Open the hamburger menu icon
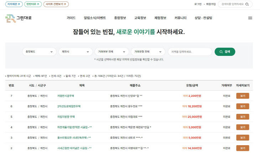The height and width of the screenshot is (153, 260). pos(250,18)
